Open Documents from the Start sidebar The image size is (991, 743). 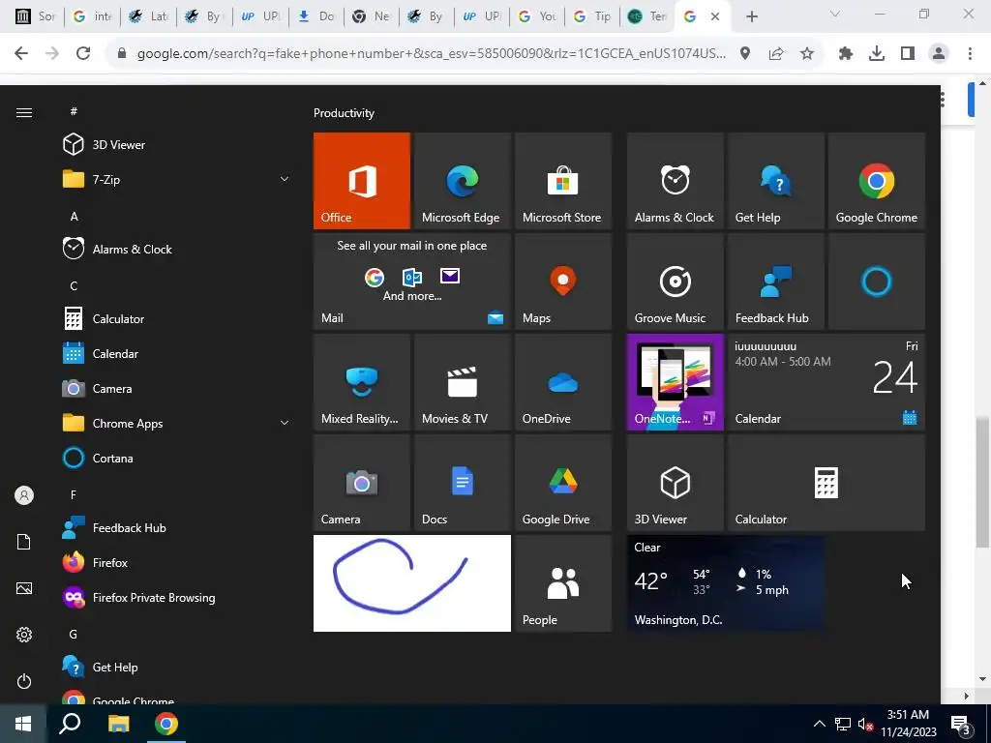point(24,542)
